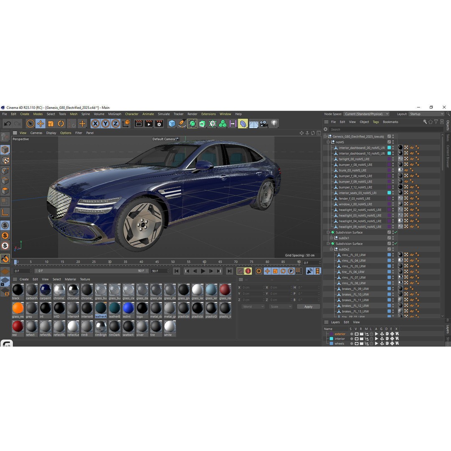Open the Render menu
This screenshot has height=451, width=451.
193,114
